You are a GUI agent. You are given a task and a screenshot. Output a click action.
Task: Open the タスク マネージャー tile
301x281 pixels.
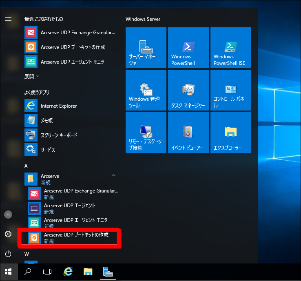[188, 90]
